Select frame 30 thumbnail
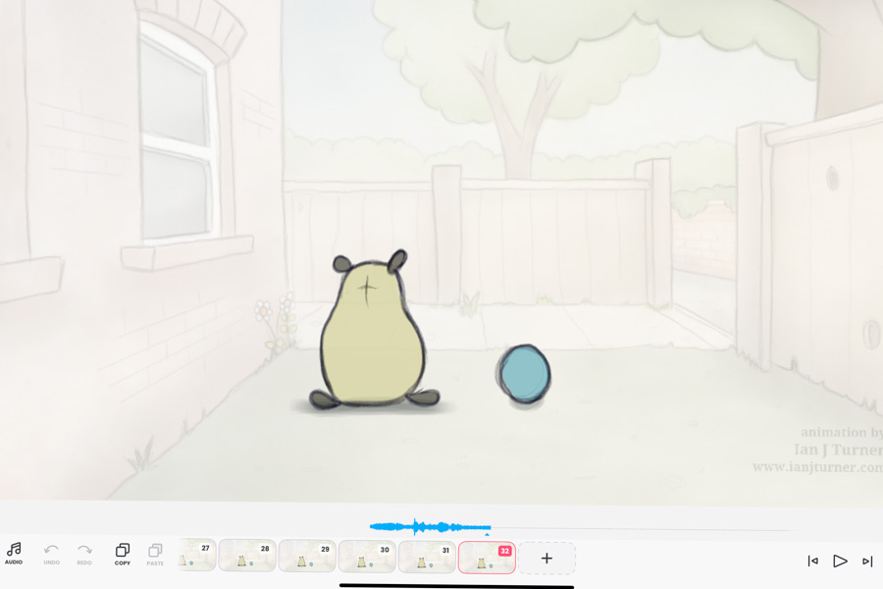The image size is (883, 589). pos(367,556)
